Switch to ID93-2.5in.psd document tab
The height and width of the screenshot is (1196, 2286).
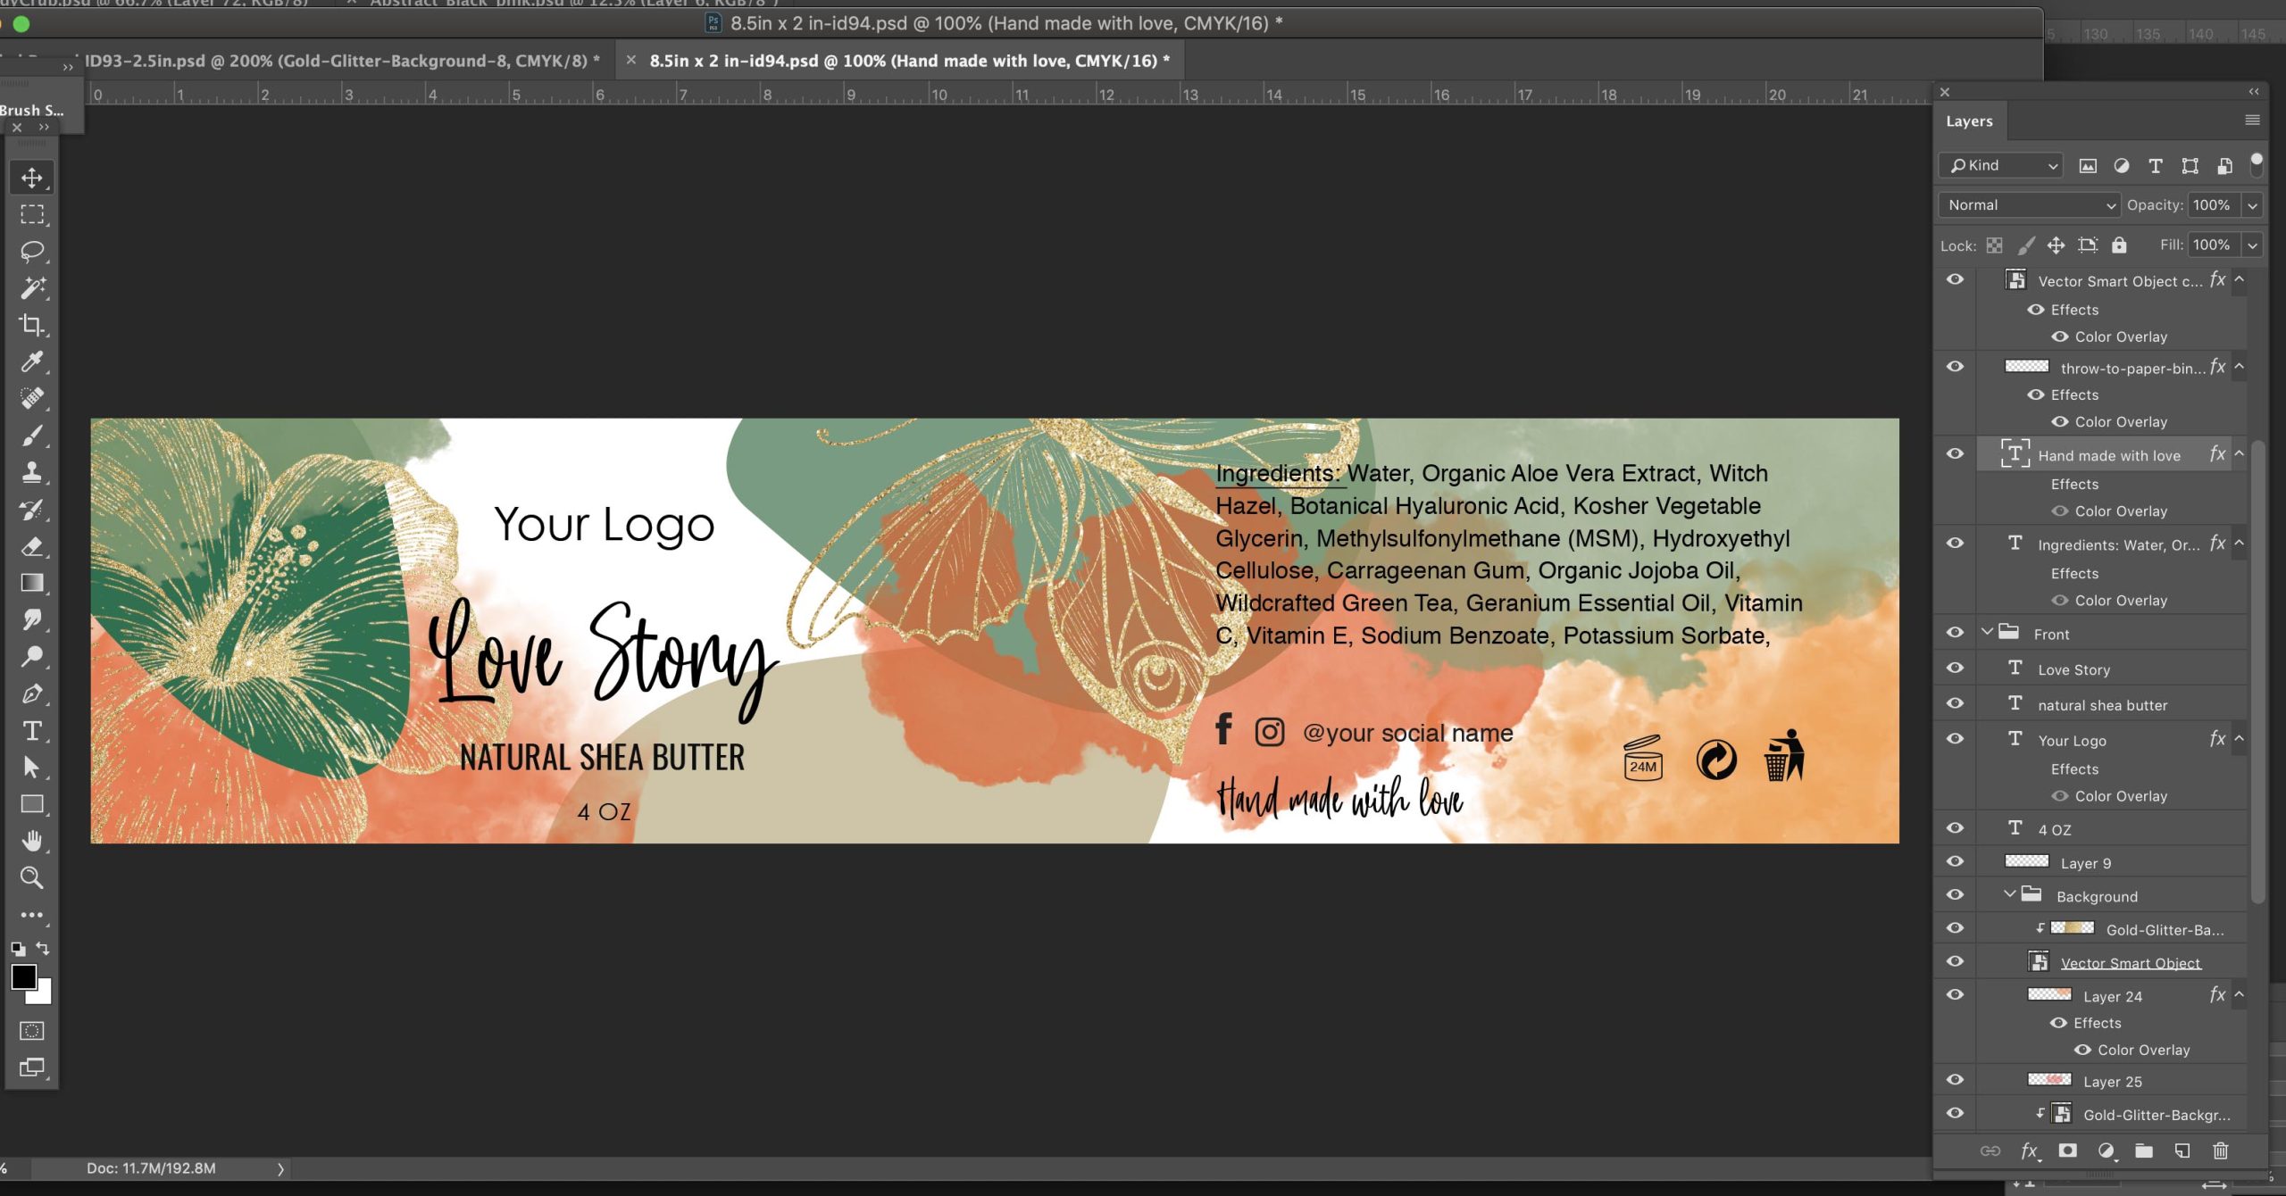pos(342,61)
